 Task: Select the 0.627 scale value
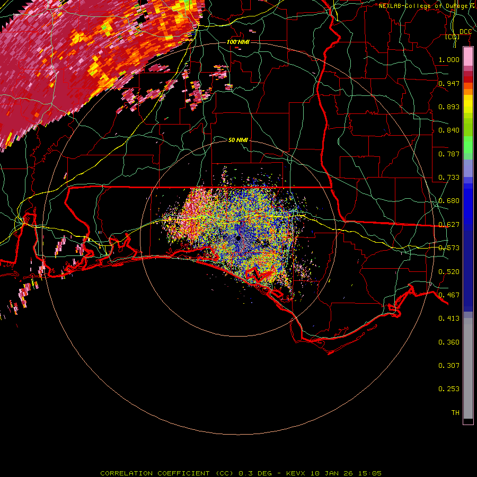click(449, 225)
